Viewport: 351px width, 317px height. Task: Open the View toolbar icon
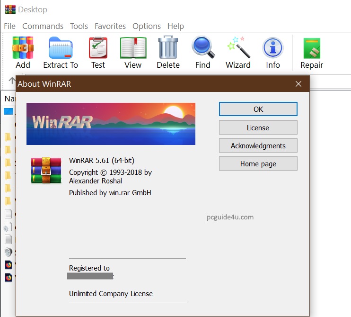point(133,52)
